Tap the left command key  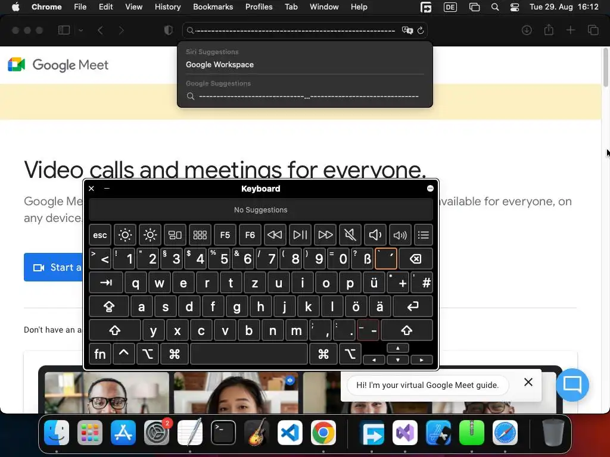point(175,354)
